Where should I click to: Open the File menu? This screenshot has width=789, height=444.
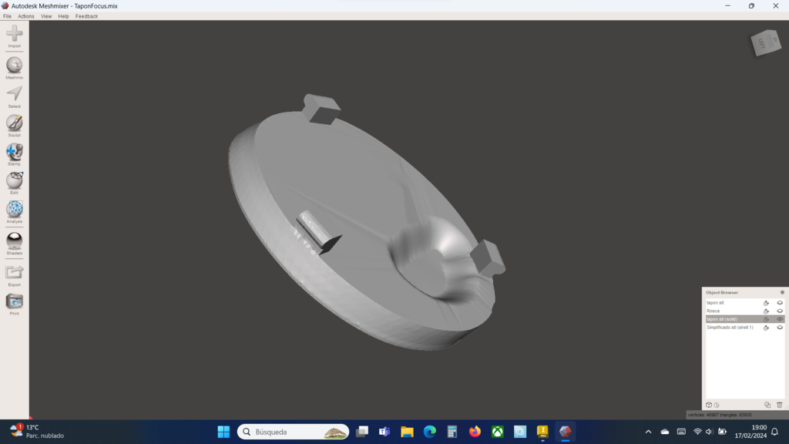7,16
